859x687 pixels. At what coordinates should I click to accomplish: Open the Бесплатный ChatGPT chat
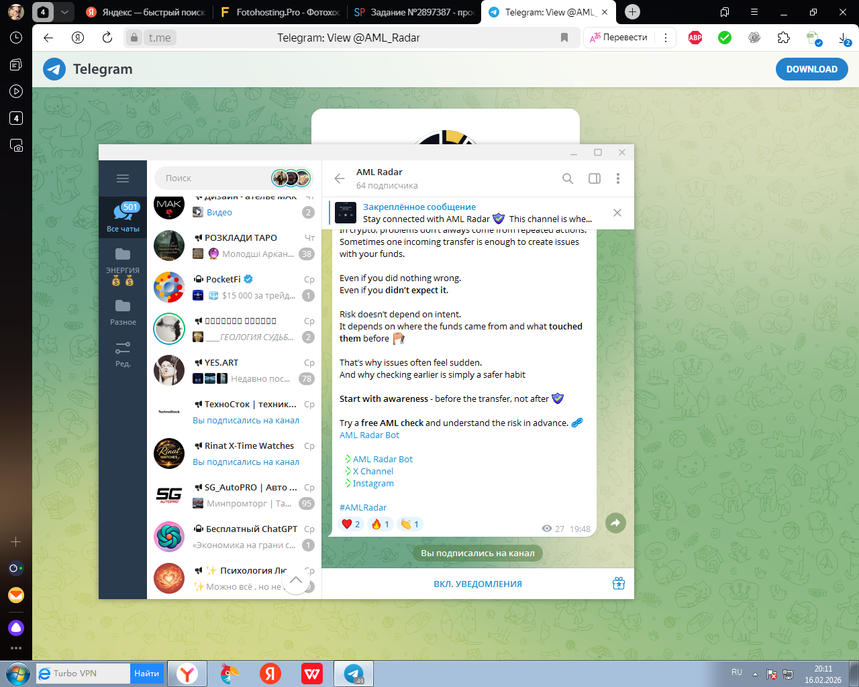point(234,537)
